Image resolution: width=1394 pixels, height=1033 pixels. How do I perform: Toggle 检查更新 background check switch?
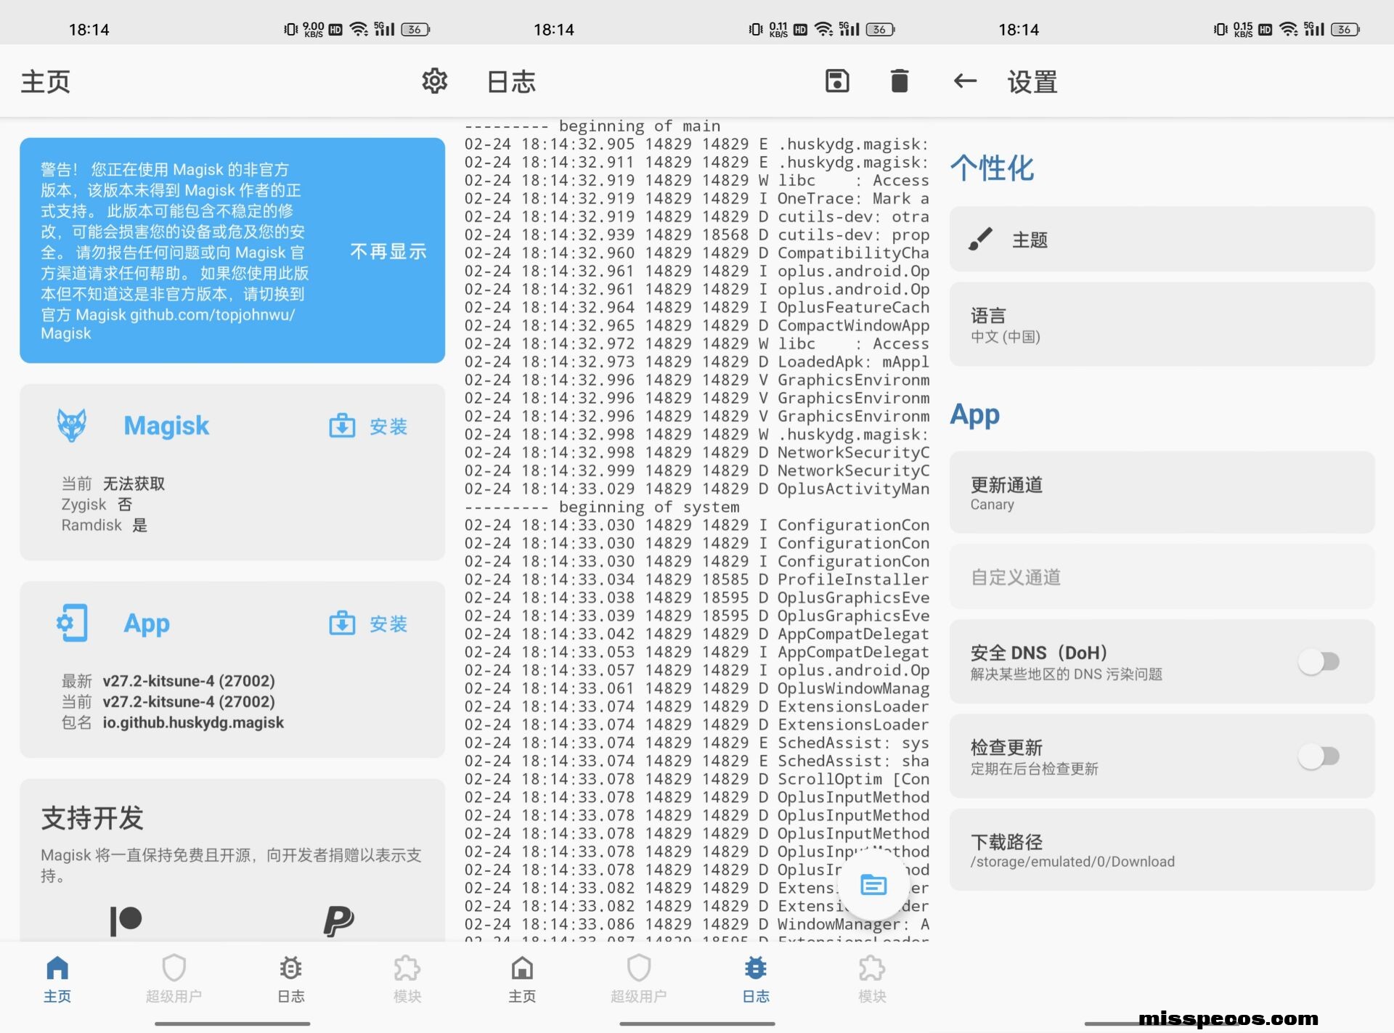[1318, 756]
